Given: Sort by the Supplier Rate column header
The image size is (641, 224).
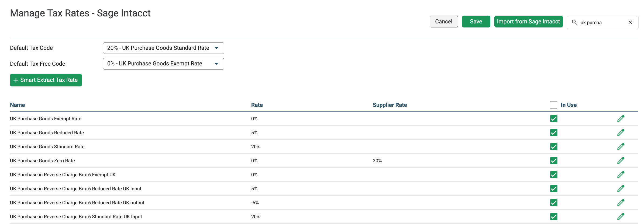Looking at the screenshot, I should [x=390, y=105].
